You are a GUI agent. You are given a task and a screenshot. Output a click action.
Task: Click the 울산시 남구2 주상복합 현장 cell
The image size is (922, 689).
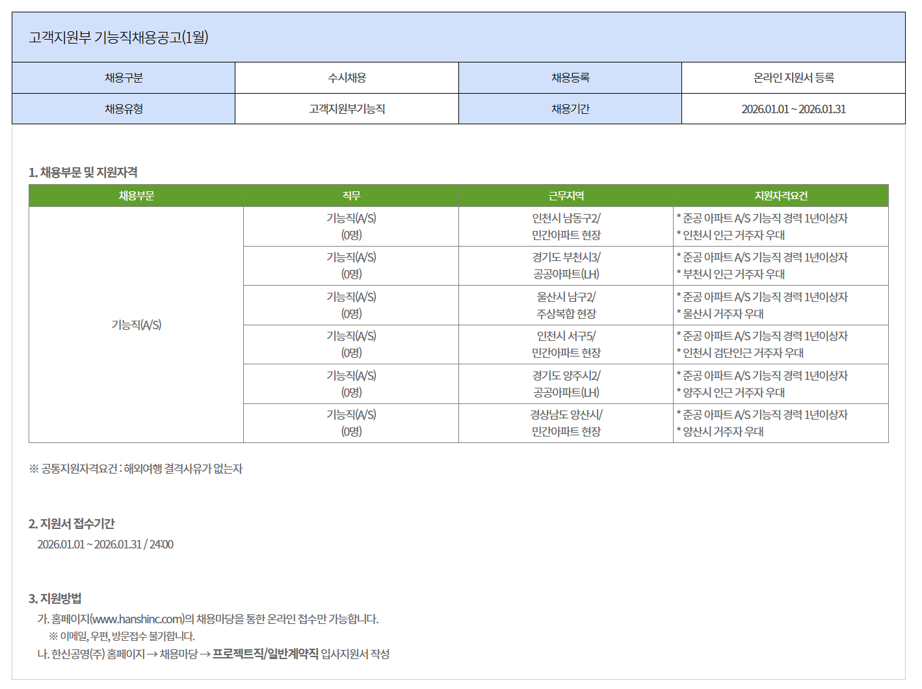click(566, 305)
